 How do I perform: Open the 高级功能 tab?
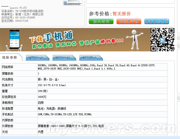[64, 58]
